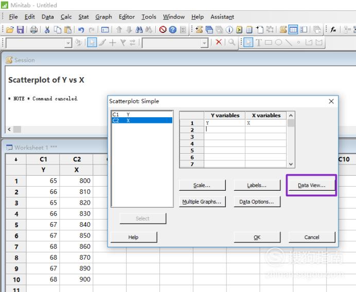This screenshot has width=356, height=292.
Task: Click the blue Undo arrow icon
Action: 81,30
